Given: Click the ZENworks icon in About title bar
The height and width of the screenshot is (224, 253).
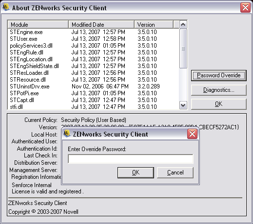Looking at the screenshot, I should (x=6, y=7).
